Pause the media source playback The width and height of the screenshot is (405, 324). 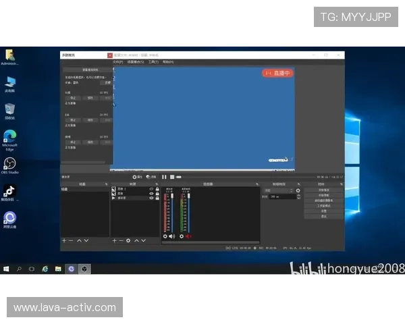click(x=164, y=177)
